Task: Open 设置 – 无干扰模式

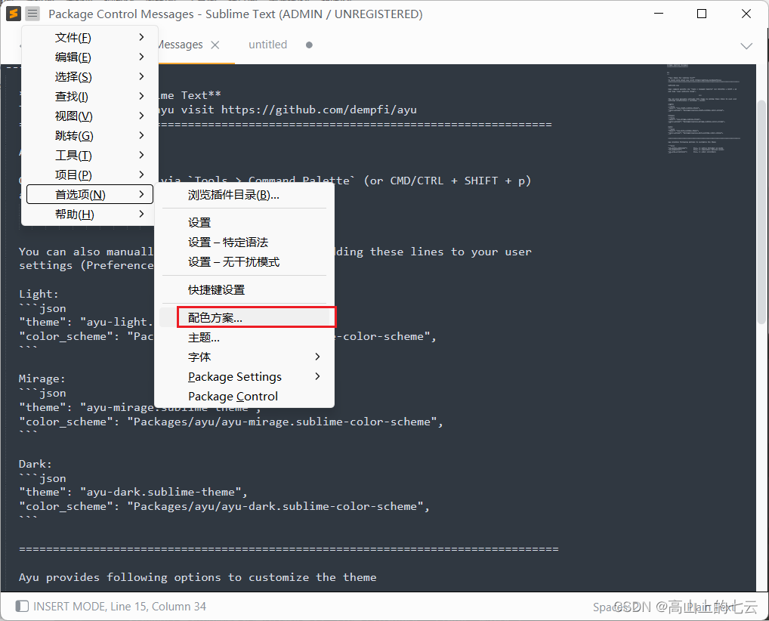Action: [x=244, y=261]
